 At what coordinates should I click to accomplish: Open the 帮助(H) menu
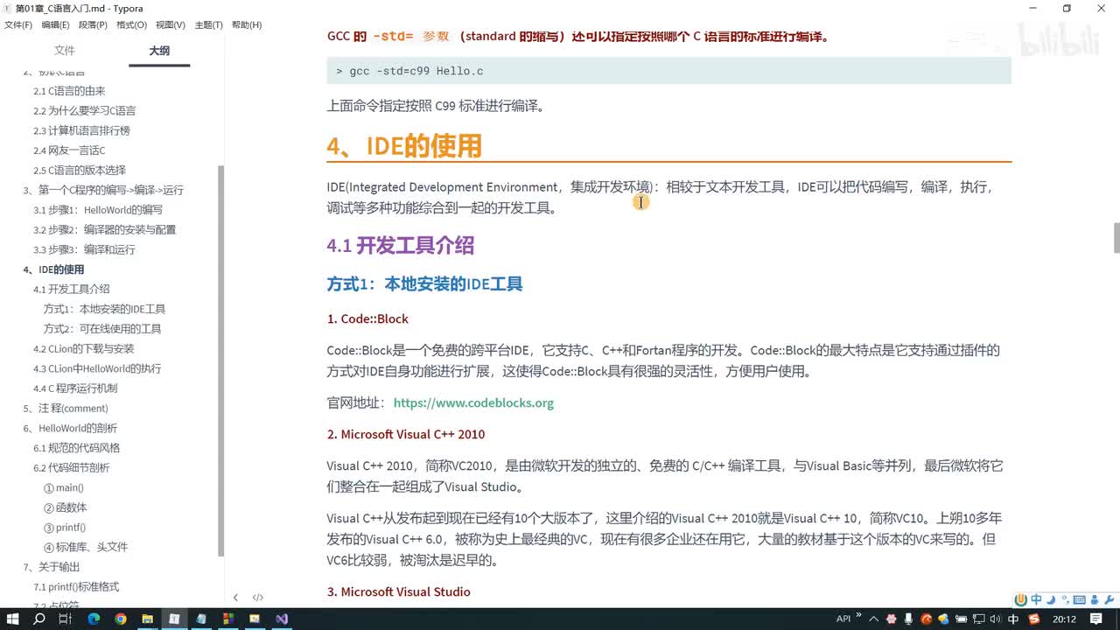pyautogui.click(x=246, y=24)
